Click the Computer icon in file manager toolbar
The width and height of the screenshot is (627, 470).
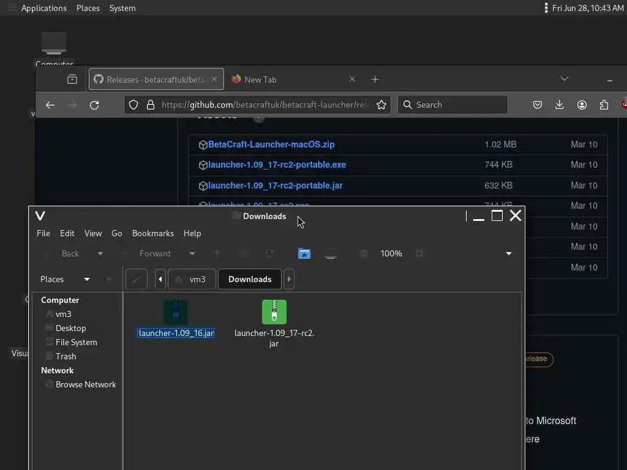pyautogui.click(x=330, y=254)
